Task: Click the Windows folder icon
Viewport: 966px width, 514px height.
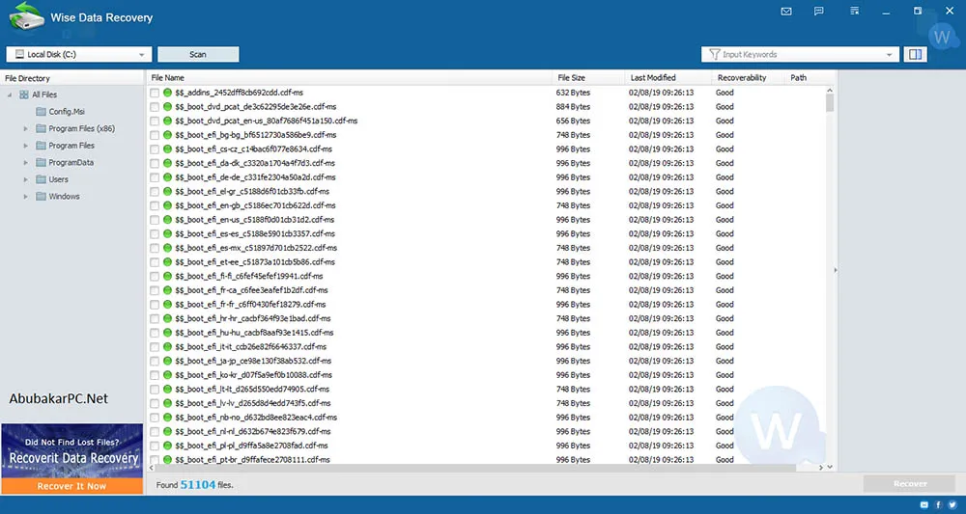Action: point(41,197)
